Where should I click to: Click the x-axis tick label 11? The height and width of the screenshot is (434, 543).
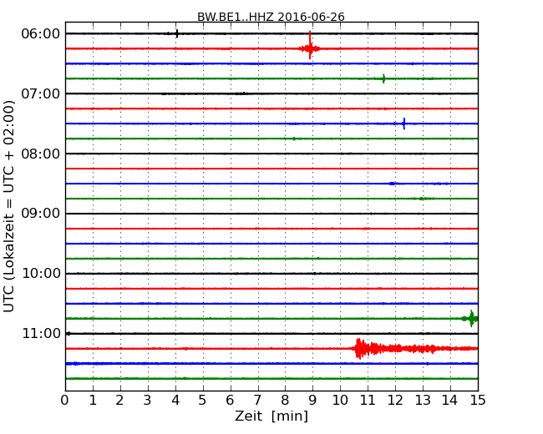pos(368,401)
